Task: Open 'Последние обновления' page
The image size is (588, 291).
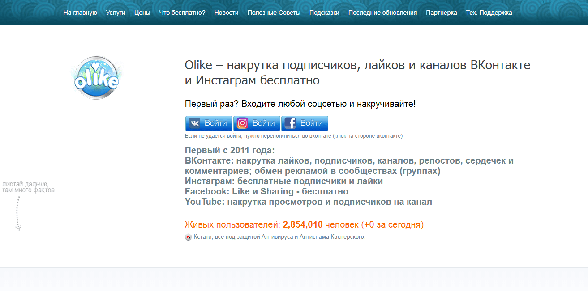Action: (383, 13)
